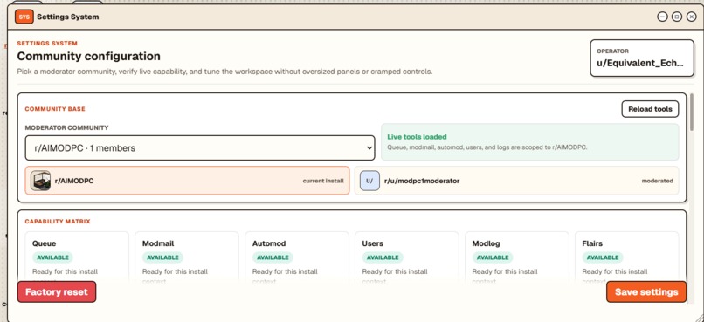Click the COMMUNITY BASE section label
The width and height of the screenshot is (704, 322).
55,109
